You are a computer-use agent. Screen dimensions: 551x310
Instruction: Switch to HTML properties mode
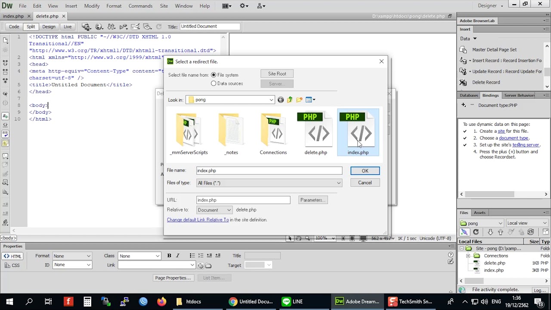click(12, 256)
